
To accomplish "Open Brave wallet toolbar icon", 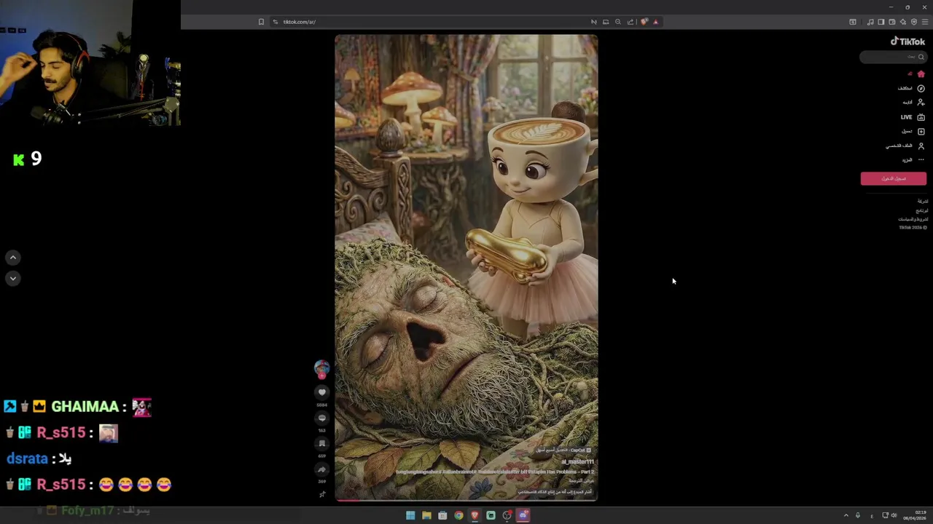I will 891,22.
